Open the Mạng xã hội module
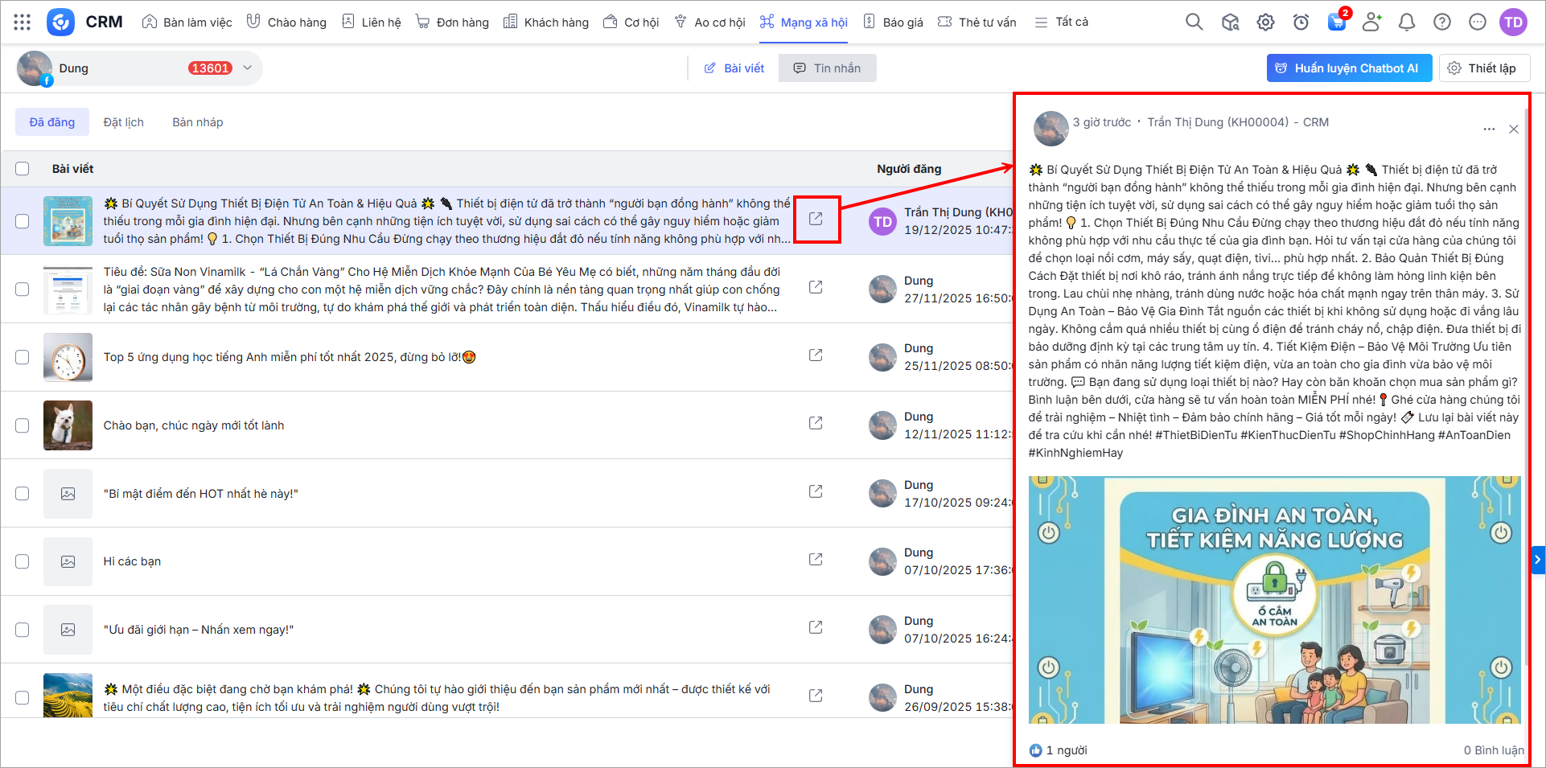 804,22
